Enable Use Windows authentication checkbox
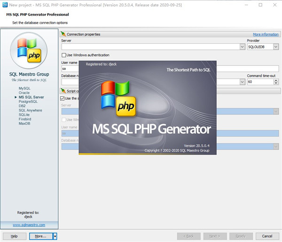 pos(64,55)
